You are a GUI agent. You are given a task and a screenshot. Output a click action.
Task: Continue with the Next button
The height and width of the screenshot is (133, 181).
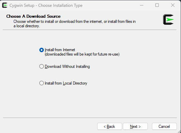point(135,127)
